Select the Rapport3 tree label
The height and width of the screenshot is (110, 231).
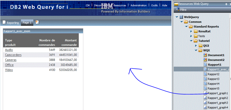pyautogui.click(x=214, y=79)
